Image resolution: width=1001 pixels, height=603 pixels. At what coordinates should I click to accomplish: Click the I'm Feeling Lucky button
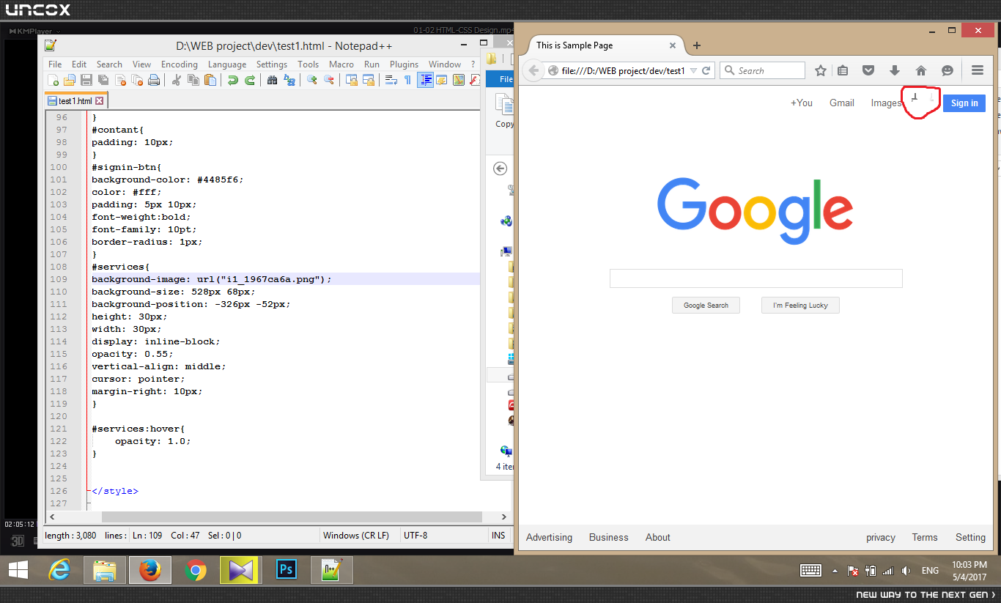(800, 305)
